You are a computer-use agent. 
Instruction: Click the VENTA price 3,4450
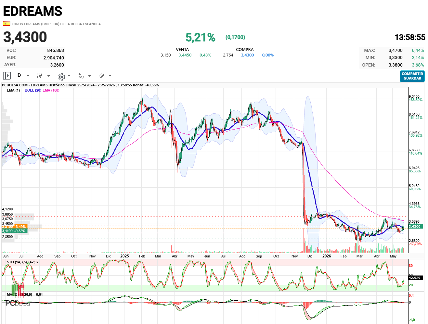185,55
